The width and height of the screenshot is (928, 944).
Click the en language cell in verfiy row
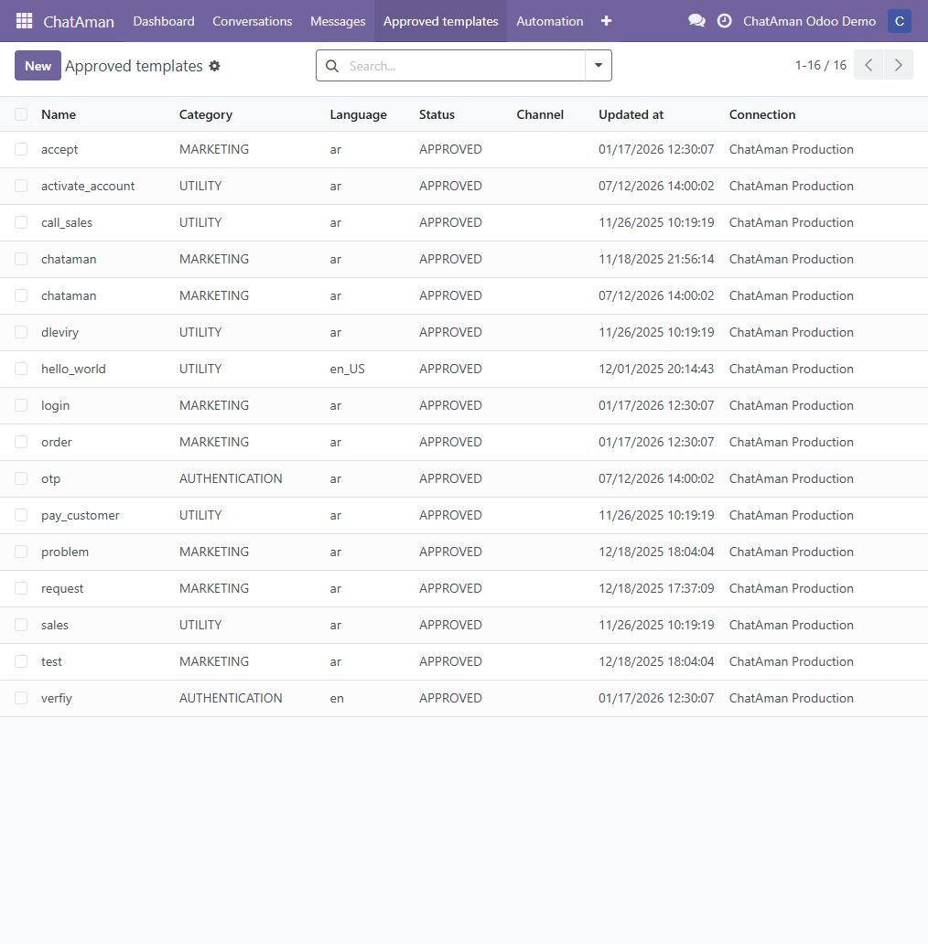337,698
